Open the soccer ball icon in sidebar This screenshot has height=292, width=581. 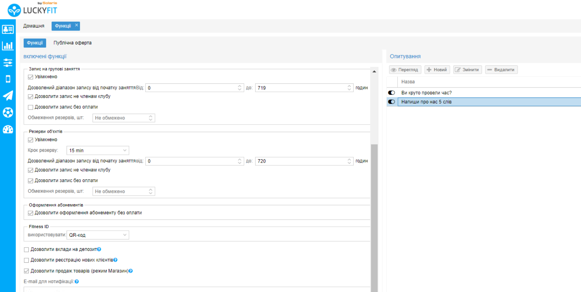tap(8, 112)
